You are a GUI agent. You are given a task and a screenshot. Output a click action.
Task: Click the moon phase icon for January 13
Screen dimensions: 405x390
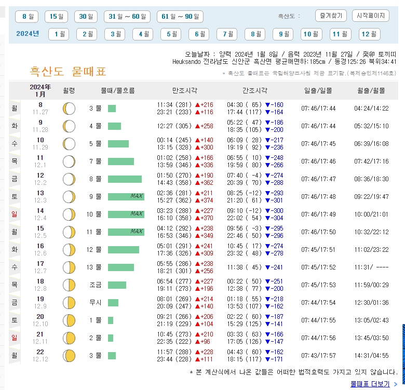tap(69, 197)
